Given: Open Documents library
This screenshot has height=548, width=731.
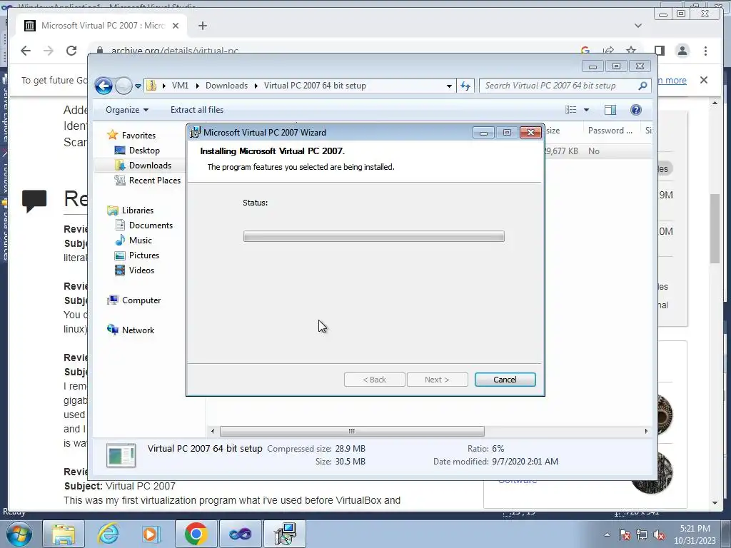Looking at the screenshot, I should [151, 225].
